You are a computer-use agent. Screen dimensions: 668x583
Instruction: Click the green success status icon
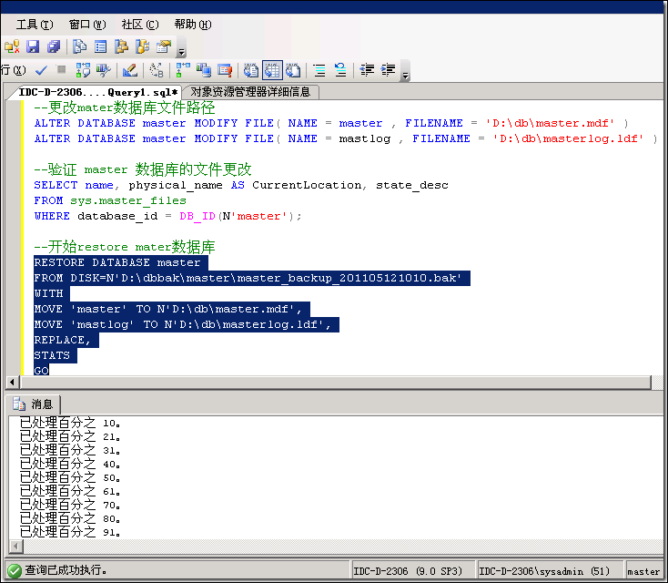pyautogui.click(x=15, y=570)
